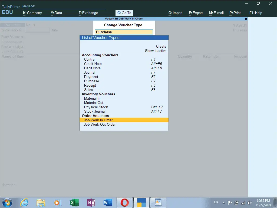Image resolution: width=277 pixels, height=208 pixels.
Task: Click the G: Go To button
Action: click(124, 13)
